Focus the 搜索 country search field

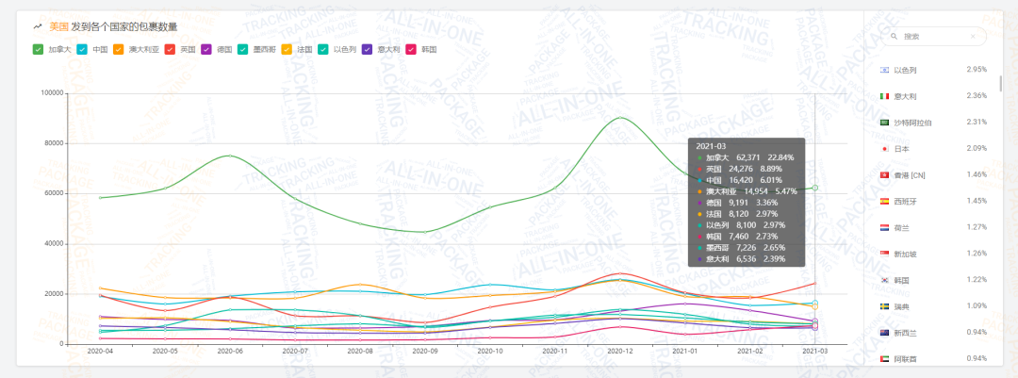point(943,37)
